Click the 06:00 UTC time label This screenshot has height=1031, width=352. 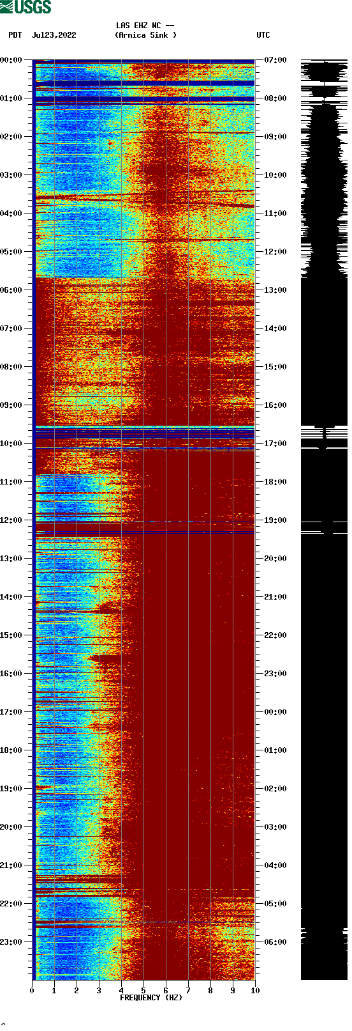(275, 942)
